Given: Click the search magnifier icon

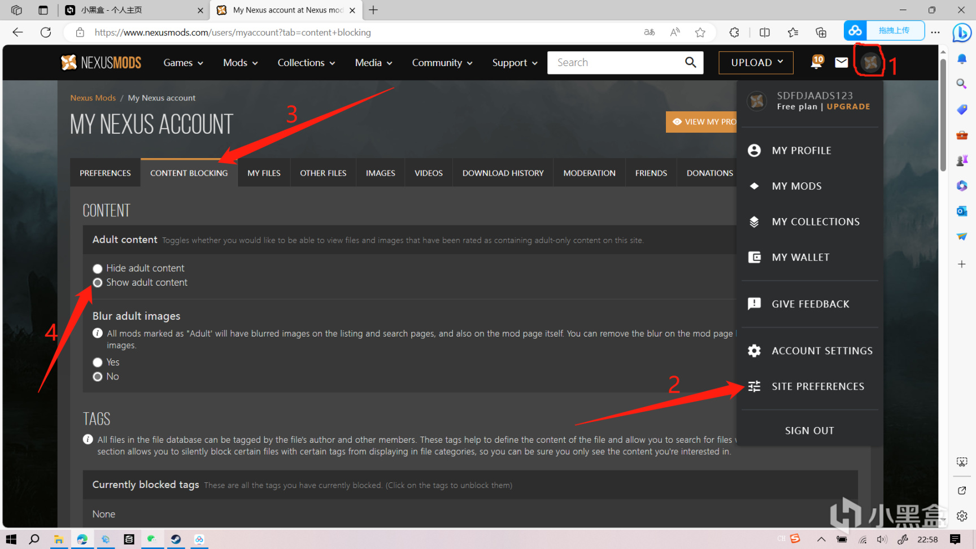Looking at the screenshot, I should pyautogui.click(x=690, y=63).
